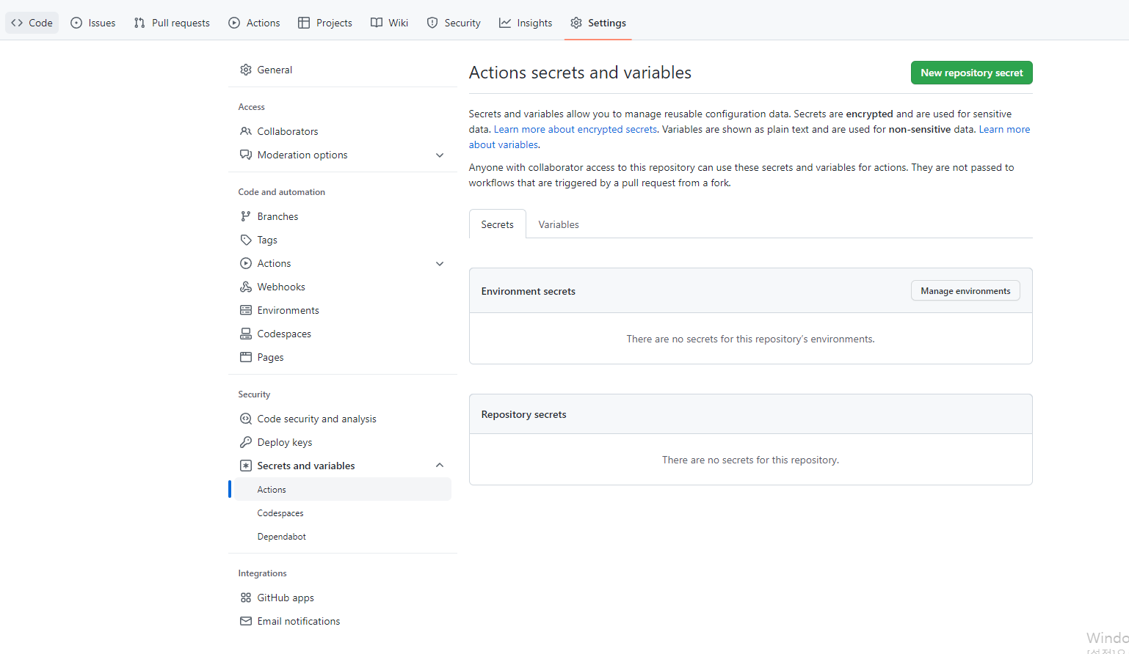Screen dimensions: 1129x654
Task: Click the 'Repository secrets' heading text
Action: click(524, 414)
